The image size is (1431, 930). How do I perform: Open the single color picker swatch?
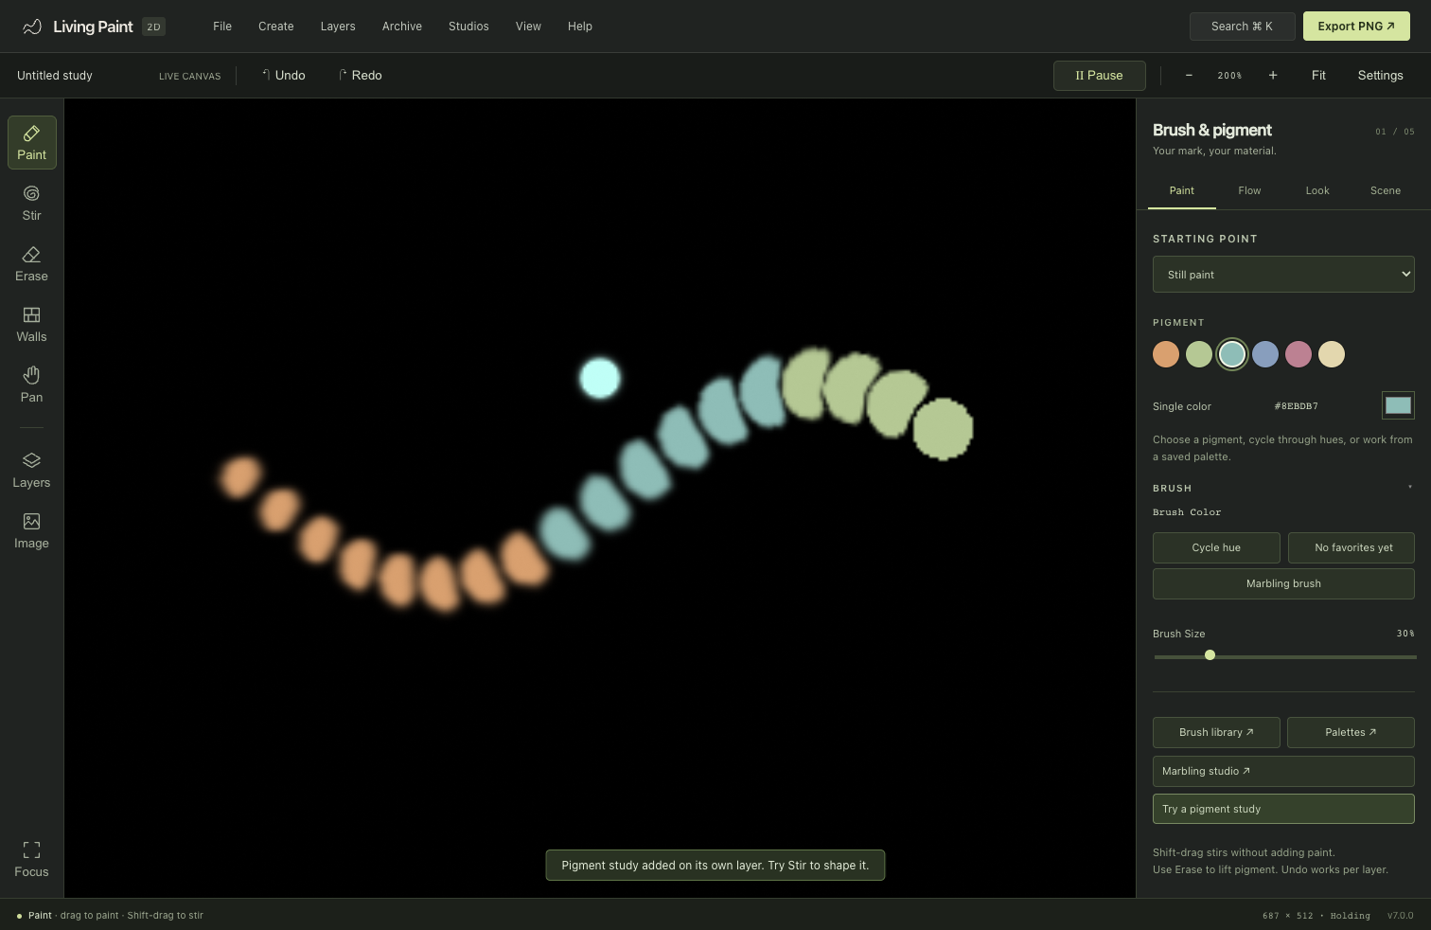1398,405
